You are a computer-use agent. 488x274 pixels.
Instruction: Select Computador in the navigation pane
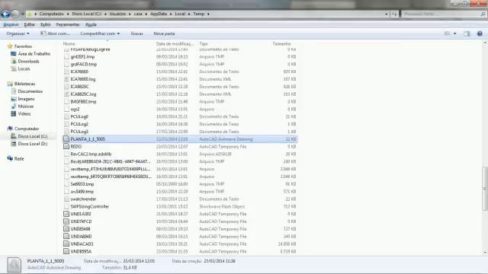tap(27, 129)
